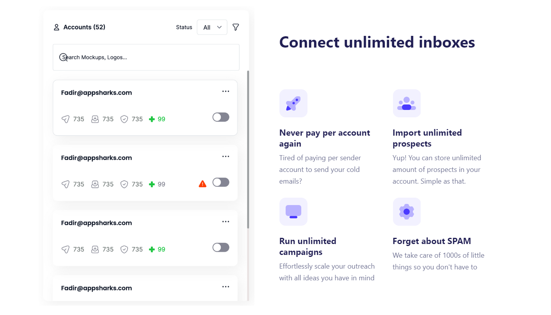
Task: Select the Fadir@appsharks.com email on first card
Action: (x=96, y=93)
